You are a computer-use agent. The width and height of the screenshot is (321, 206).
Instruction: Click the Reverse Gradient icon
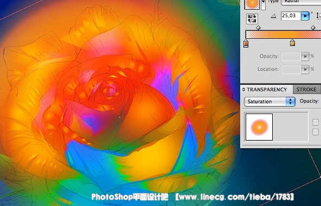[x=252, y=18]
